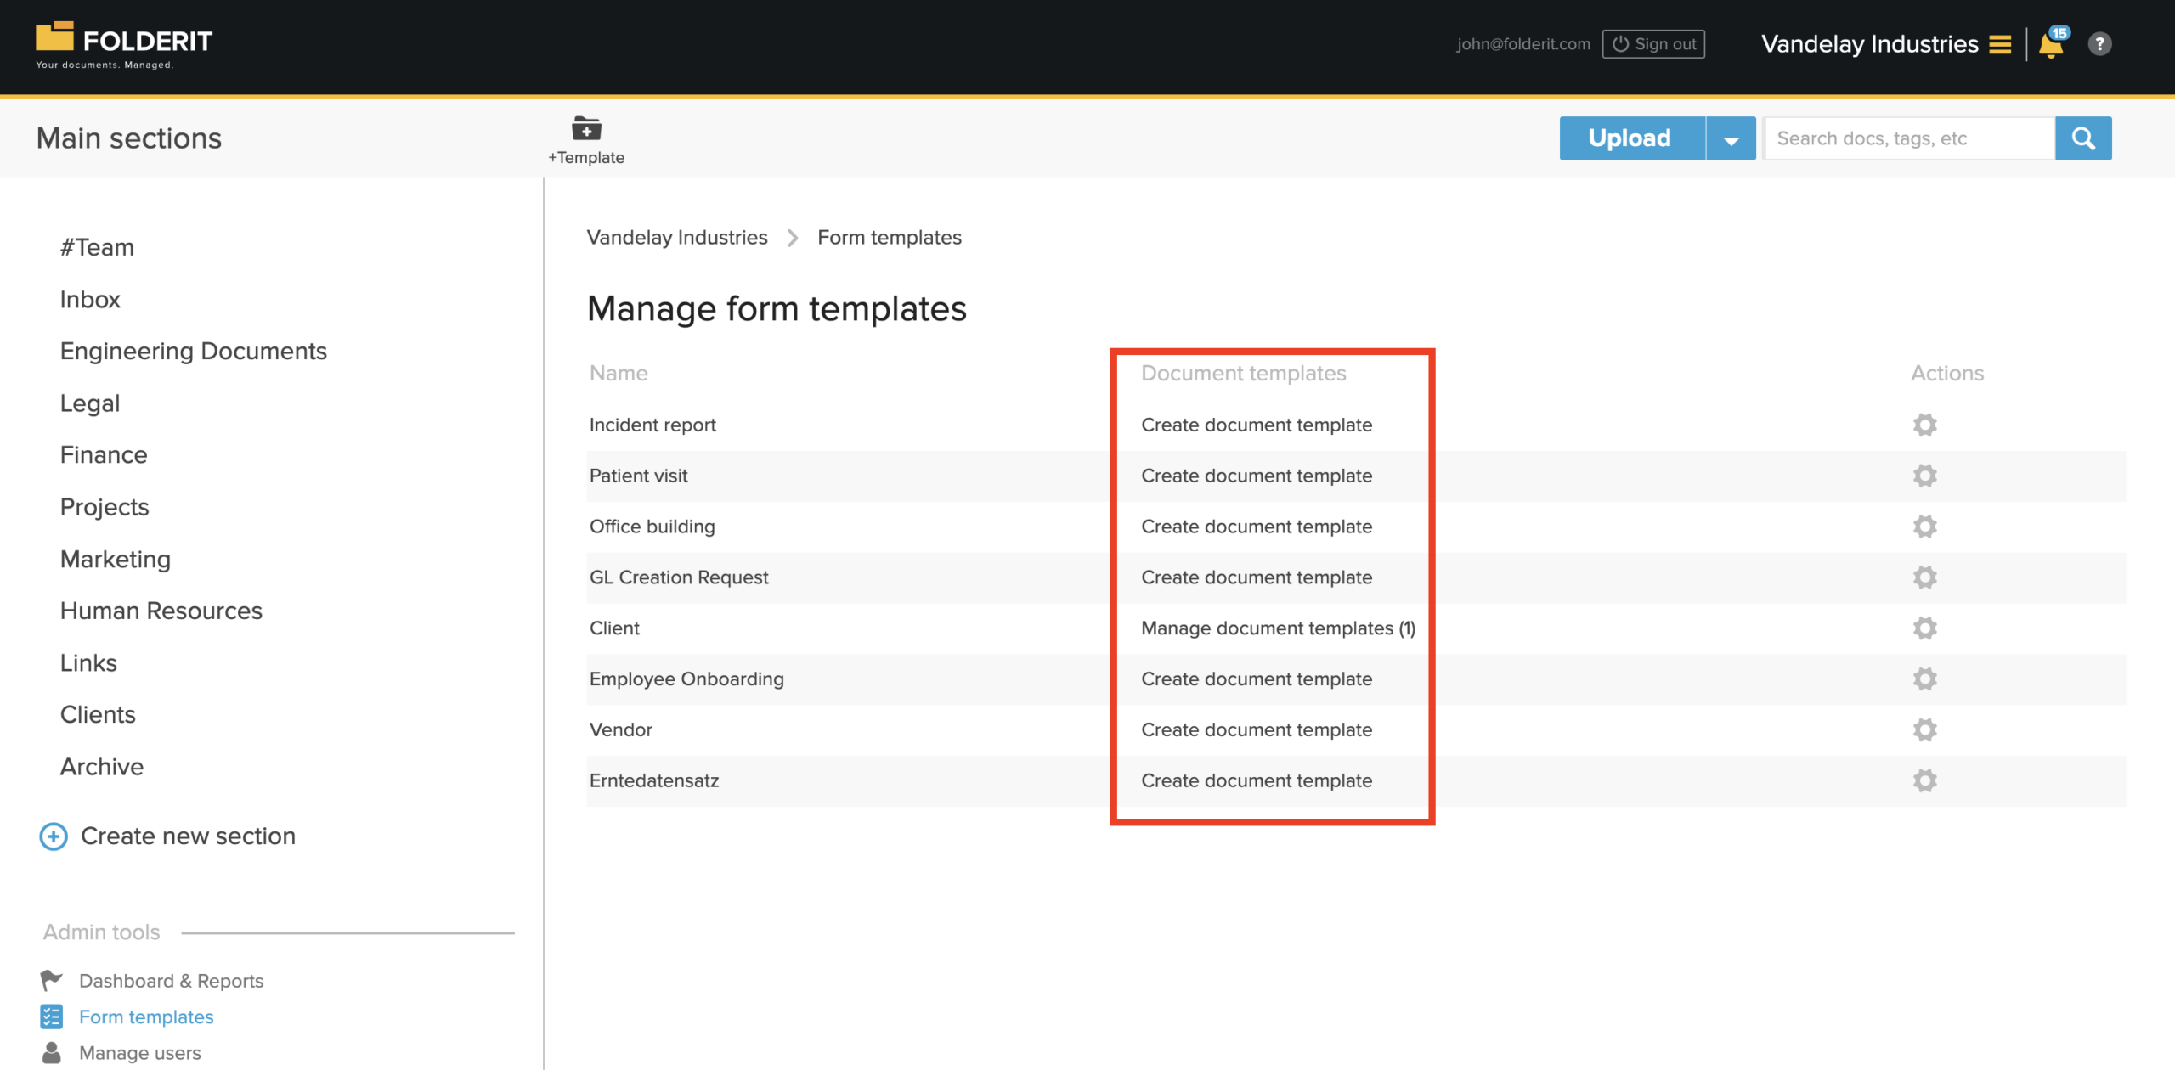The image size is (2175, 1070).
Task: Click Form templates breadcrumb
Action: [x=890, y=238]
